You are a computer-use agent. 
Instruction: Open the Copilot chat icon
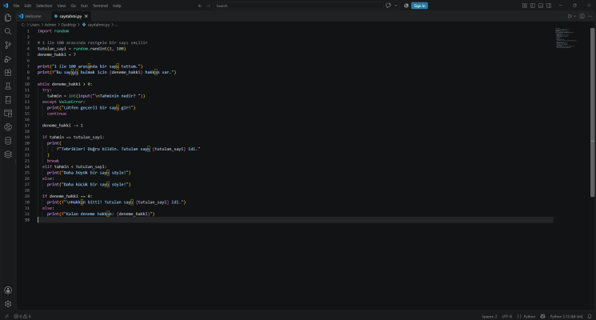point(388,6)
